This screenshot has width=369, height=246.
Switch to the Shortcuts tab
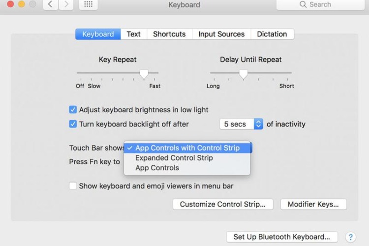pyautogui.click(x=169, y=34)
